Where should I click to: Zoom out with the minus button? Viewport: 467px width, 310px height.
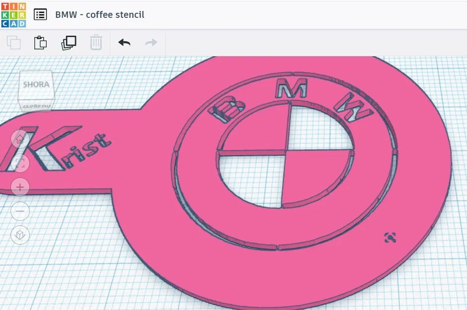pos(20,211)
